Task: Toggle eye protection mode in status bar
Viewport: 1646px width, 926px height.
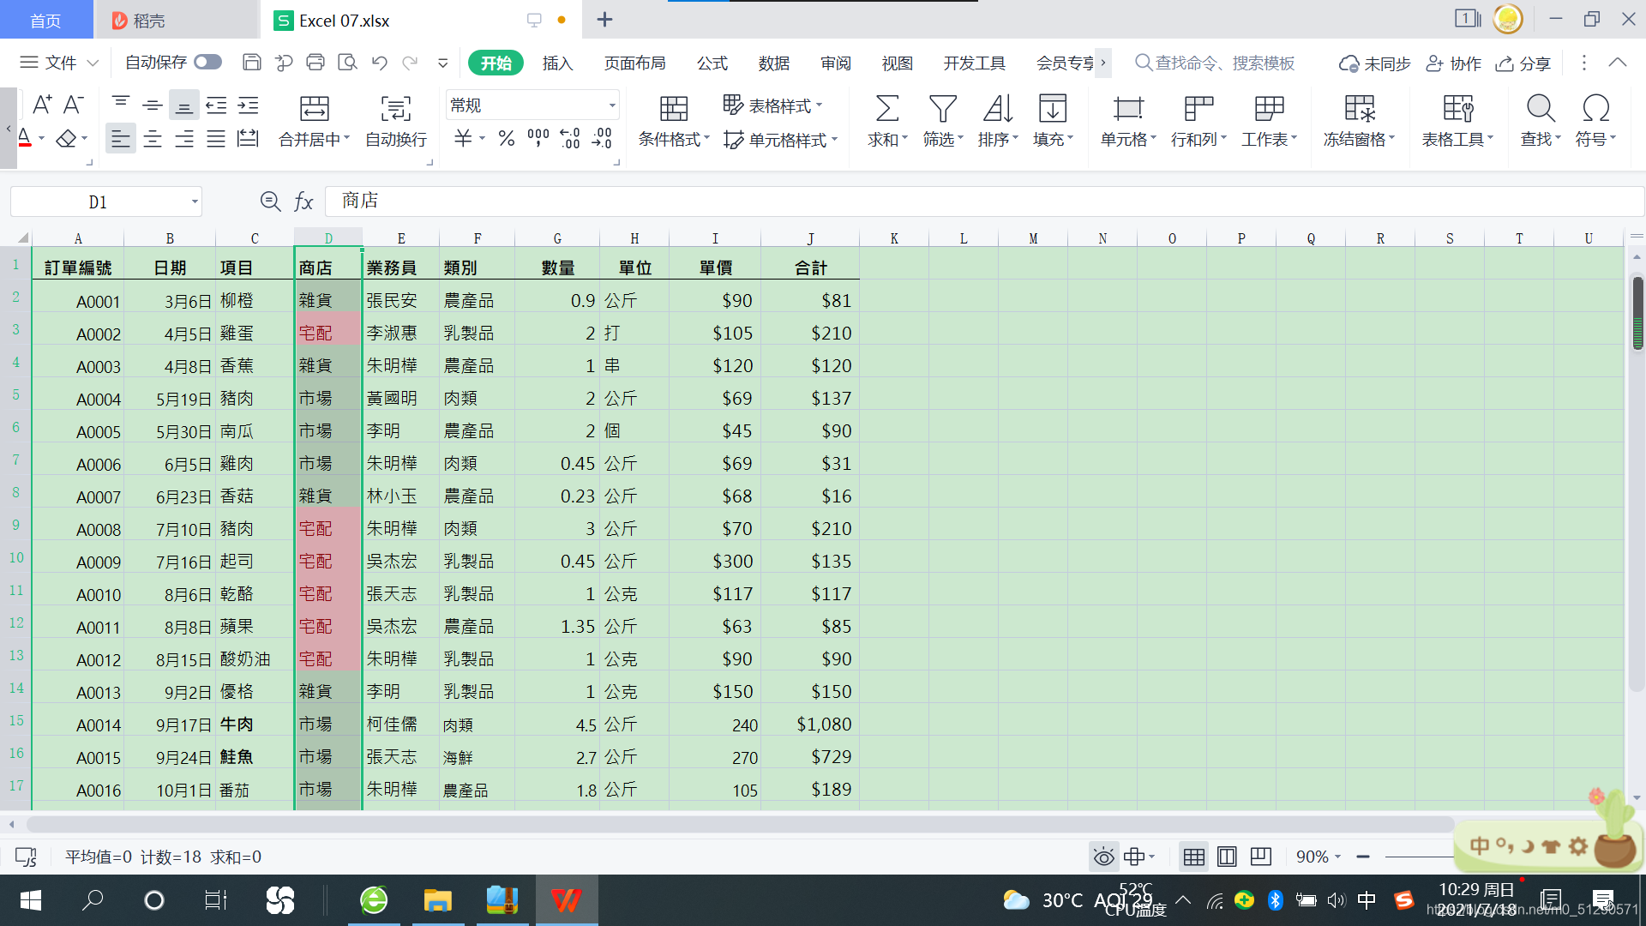Action: coord(1103,857)
